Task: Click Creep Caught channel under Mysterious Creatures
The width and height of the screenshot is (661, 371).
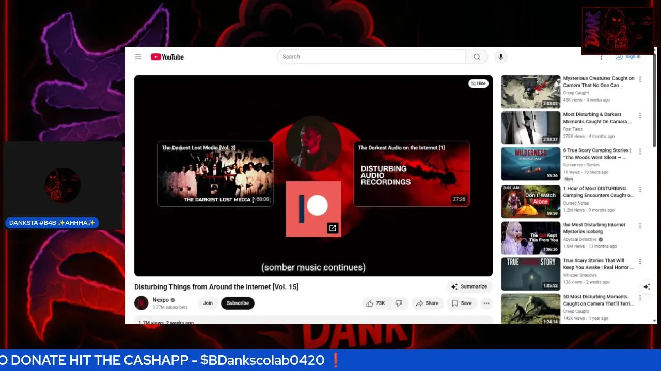Action: point(576,93)
